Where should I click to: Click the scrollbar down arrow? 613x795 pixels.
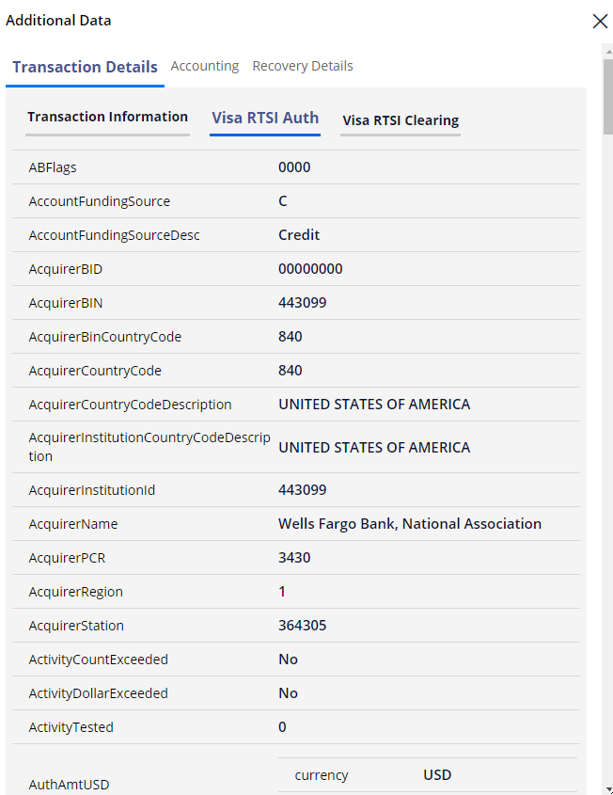[x=608, y=791]
